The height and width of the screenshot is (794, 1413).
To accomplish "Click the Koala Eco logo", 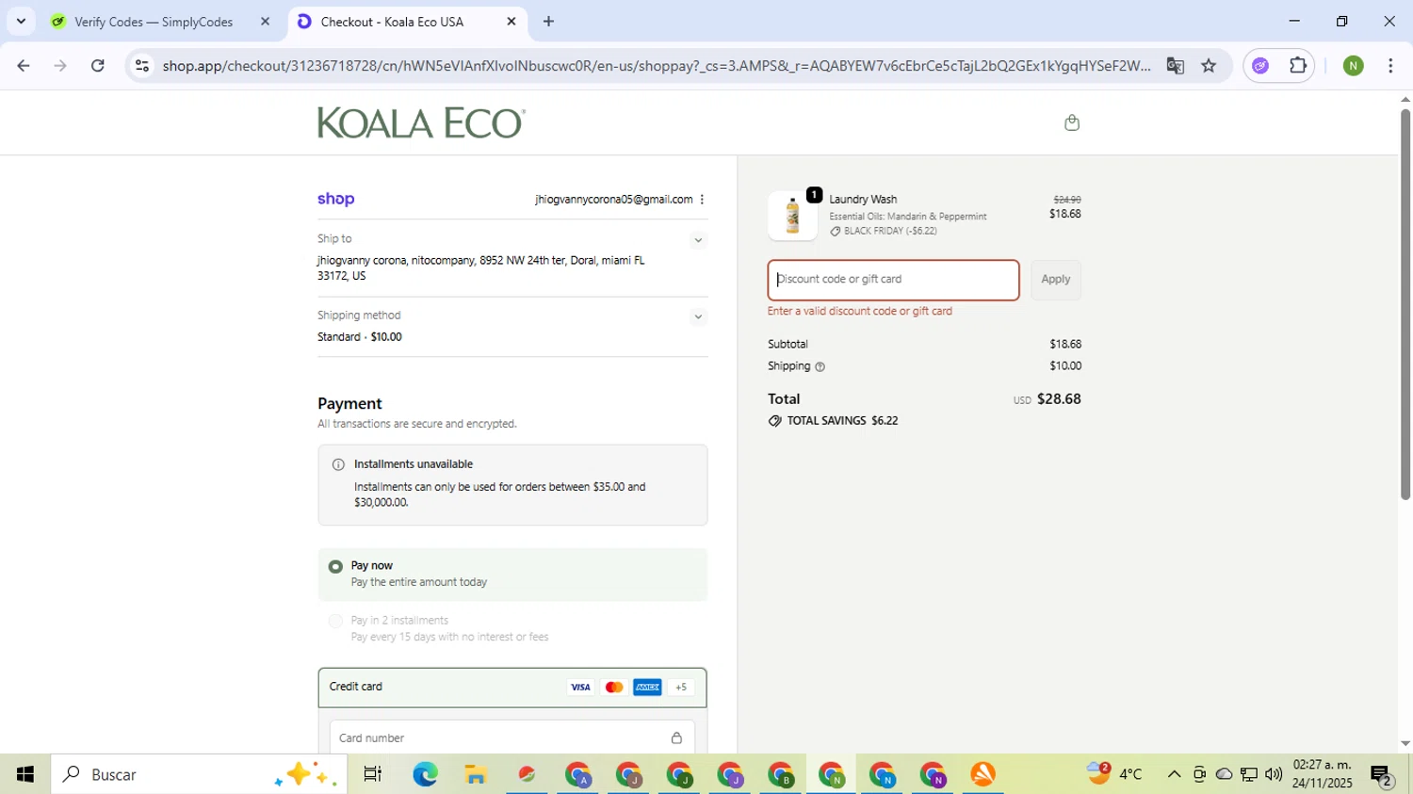I will 421,122.
